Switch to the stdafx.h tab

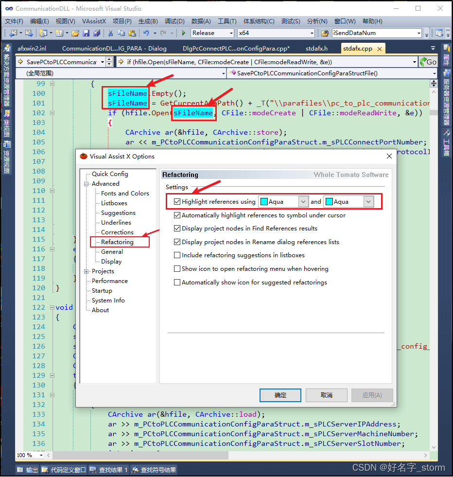coord(316,49)
